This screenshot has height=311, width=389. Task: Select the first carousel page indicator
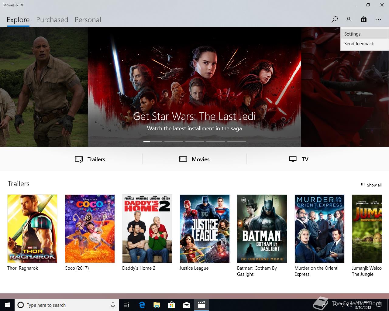point(153,142)
